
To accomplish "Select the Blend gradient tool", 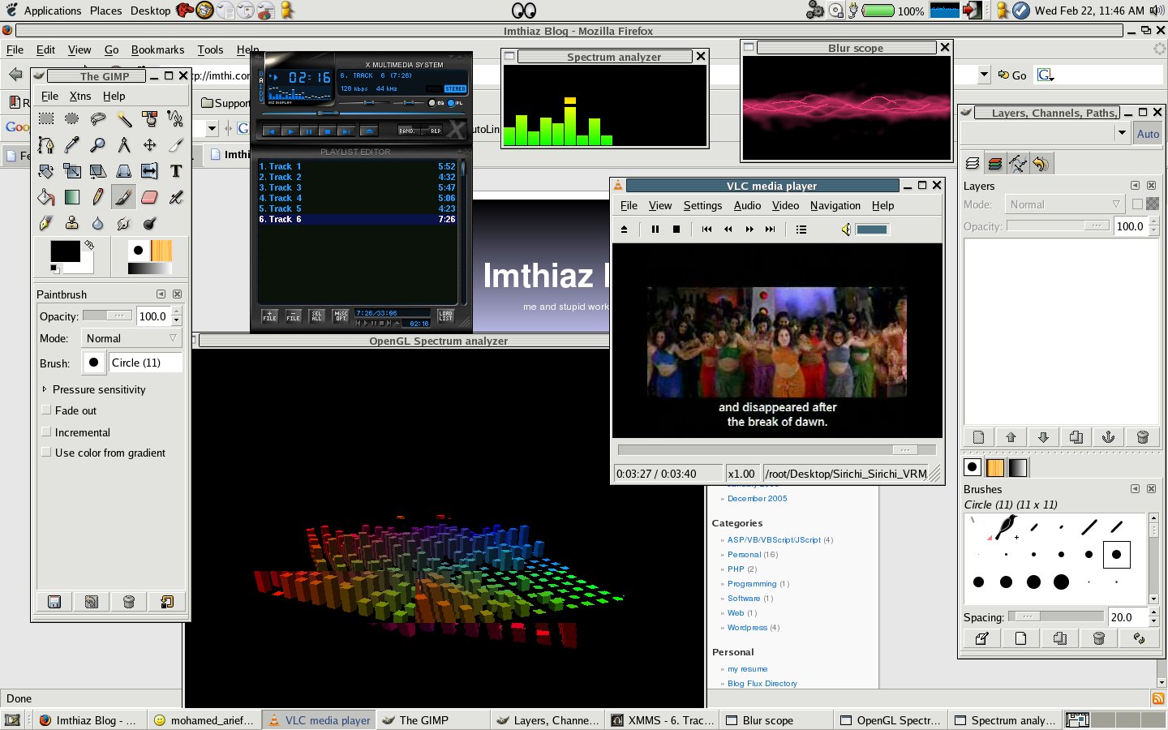I will (72, 197).
